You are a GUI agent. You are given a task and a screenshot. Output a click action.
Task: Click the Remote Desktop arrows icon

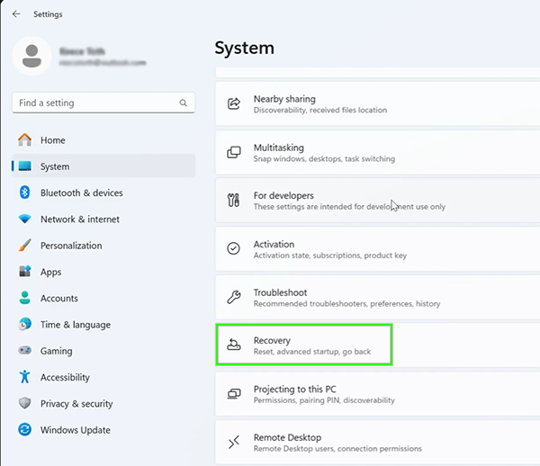(234, 442)
